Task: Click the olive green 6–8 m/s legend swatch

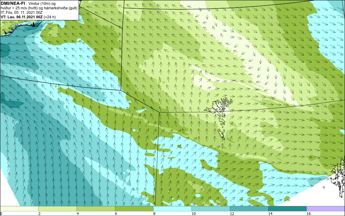Action: pos(134,209)
